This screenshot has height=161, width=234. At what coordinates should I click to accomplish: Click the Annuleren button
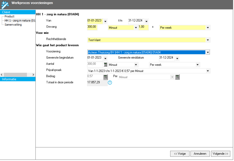[200, 154]
